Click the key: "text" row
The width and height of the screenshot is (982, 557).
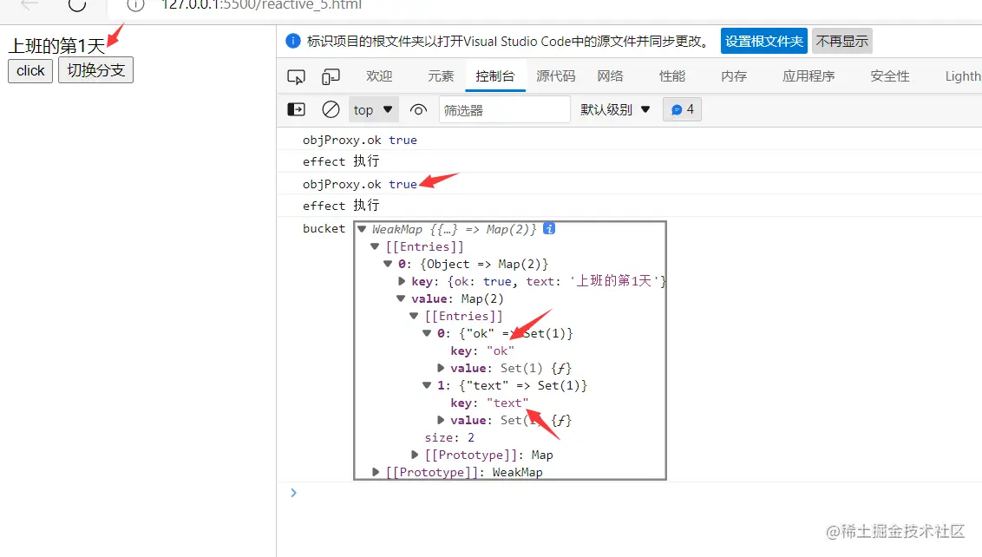(490, 403)
